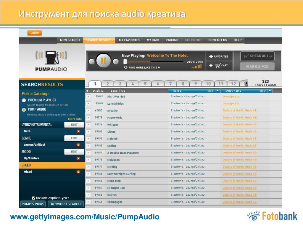Select the song title Whisper
Viewport: 303px width, 227px height.
113,125
